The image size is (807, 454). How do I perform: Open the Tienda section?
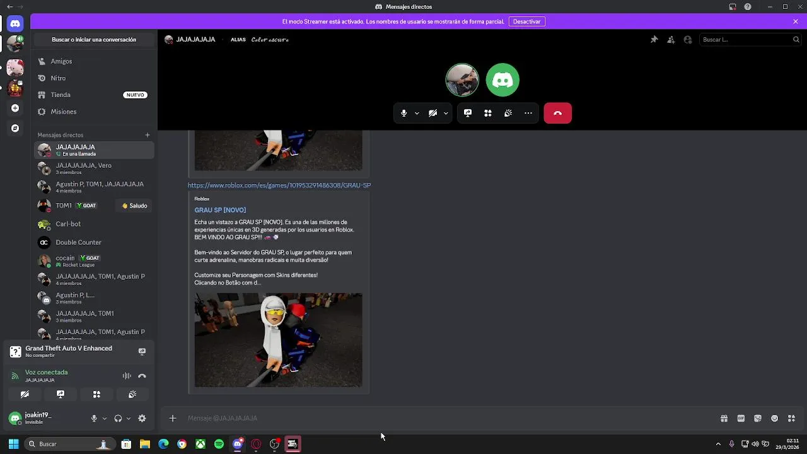(x=93, y=95)
